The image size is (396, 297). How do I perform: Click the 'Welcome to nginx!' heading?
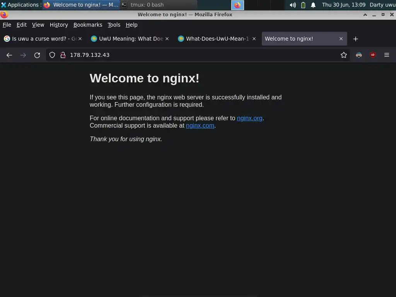point(145,78)
